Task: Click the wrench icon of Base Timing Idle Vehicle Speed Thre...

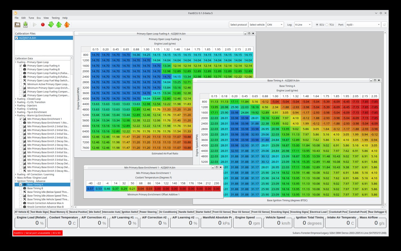Action: 25,200
